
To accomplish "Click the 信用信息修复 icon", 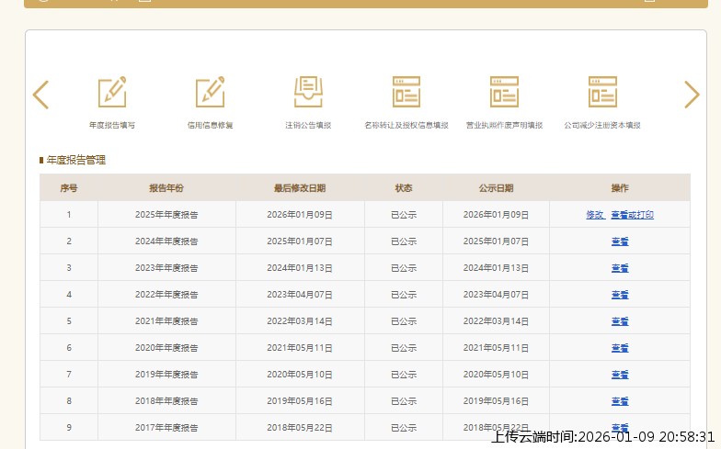I will coord(210,93).
